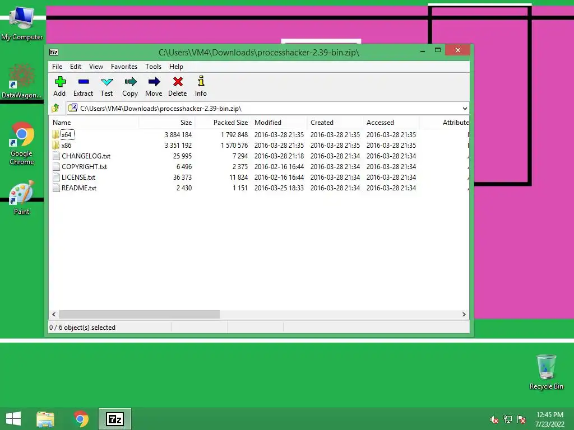Screen dimensions: 574x430
Task: Open the Info toolbar icon
Action: pos(201,81)
